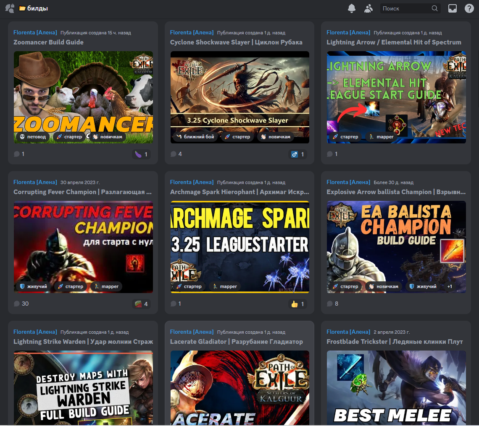The width and height of the screenshot is (479, 426).
Task: Toggle eggplant reaction on Zoomancer post
Action: coord(142,154)
